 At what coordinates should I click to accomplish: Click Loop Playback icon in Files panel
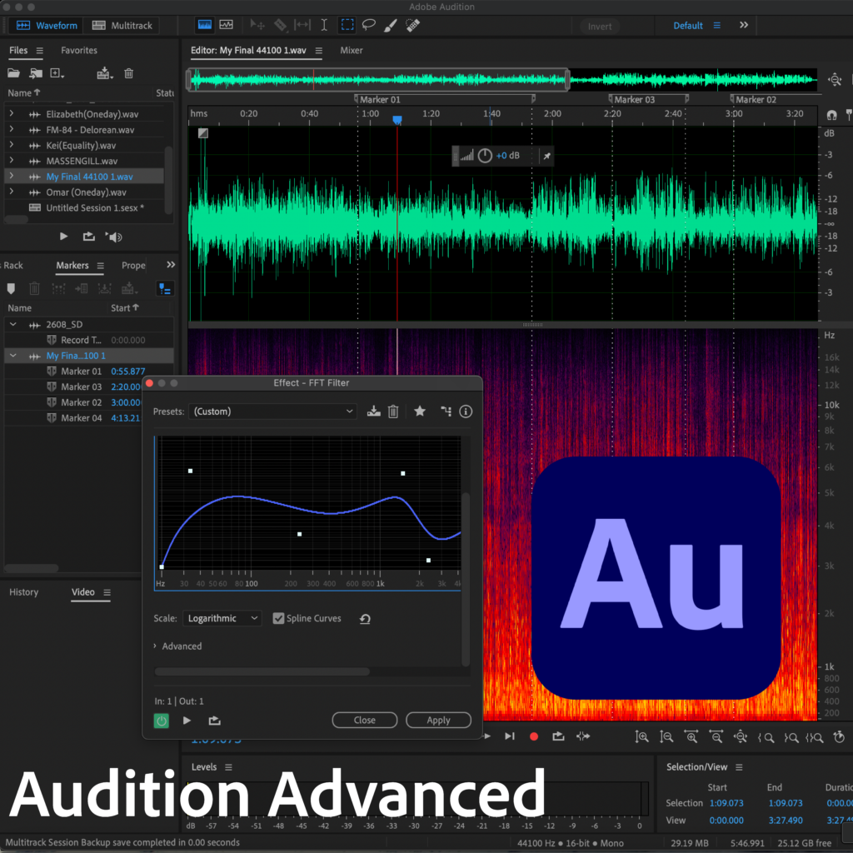(88, 237)
